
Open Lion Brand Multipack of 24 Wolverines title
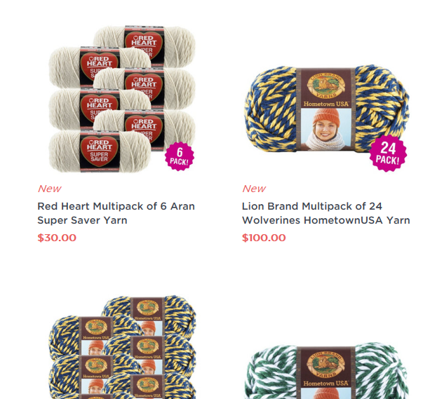coord(326,213)
